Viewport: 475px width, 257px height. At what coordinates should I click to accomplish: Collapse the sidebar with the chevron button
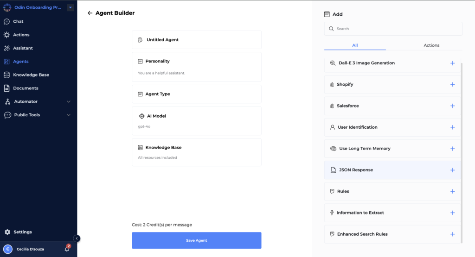point(77,238)
